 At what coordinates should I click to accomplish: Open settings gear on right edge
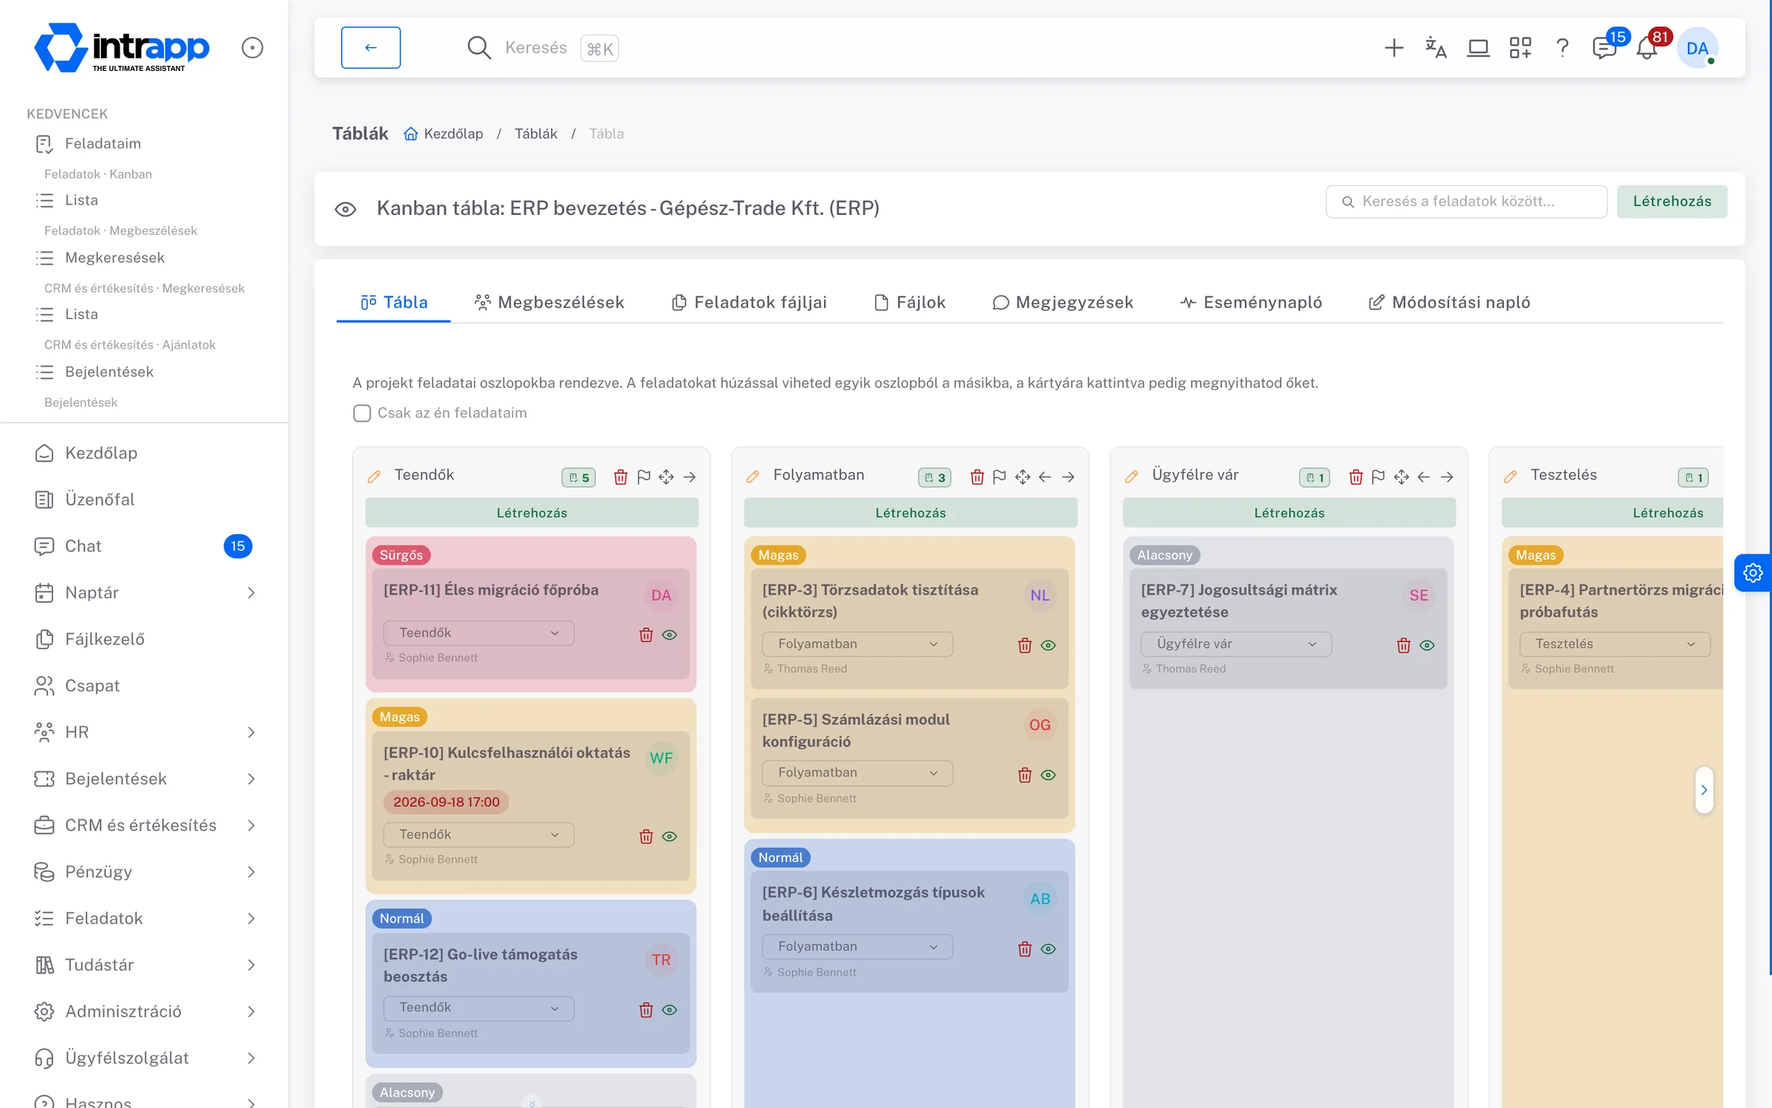1752,572
